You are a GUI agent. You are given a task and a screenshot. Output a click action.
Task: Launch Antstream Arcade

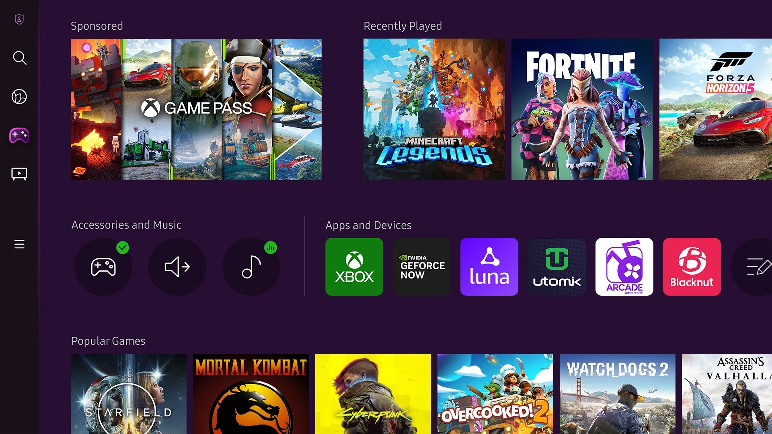coord(624,266)
